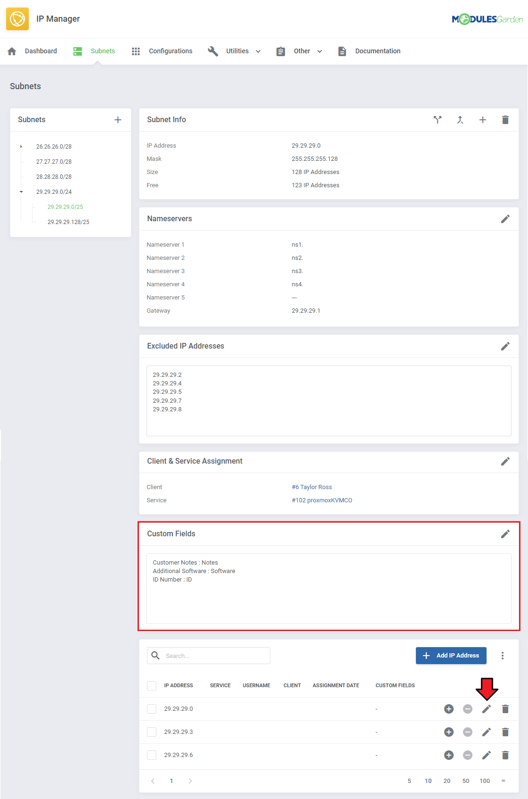Edit IP 29.29.29.3 with pencil icon
The width and height of the screenshot is (528, 799).
coord(487,732)
